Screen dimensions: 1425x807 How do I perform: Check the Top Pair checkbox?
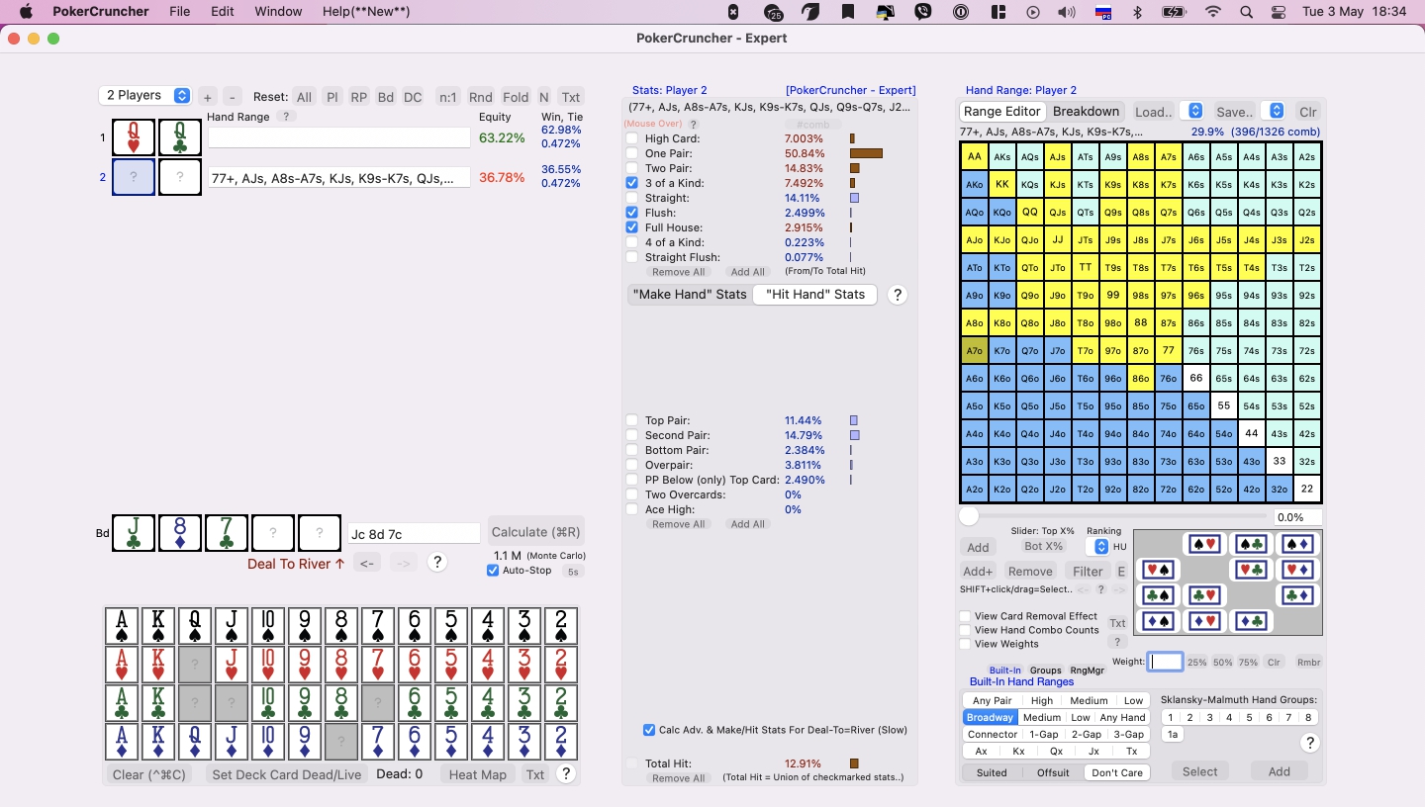point(632,420)
